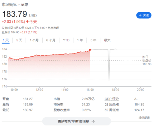The image size is (161, 126).
Task: Click the 股息收益率 value 0.52%
Action: [x=86, y=110]
